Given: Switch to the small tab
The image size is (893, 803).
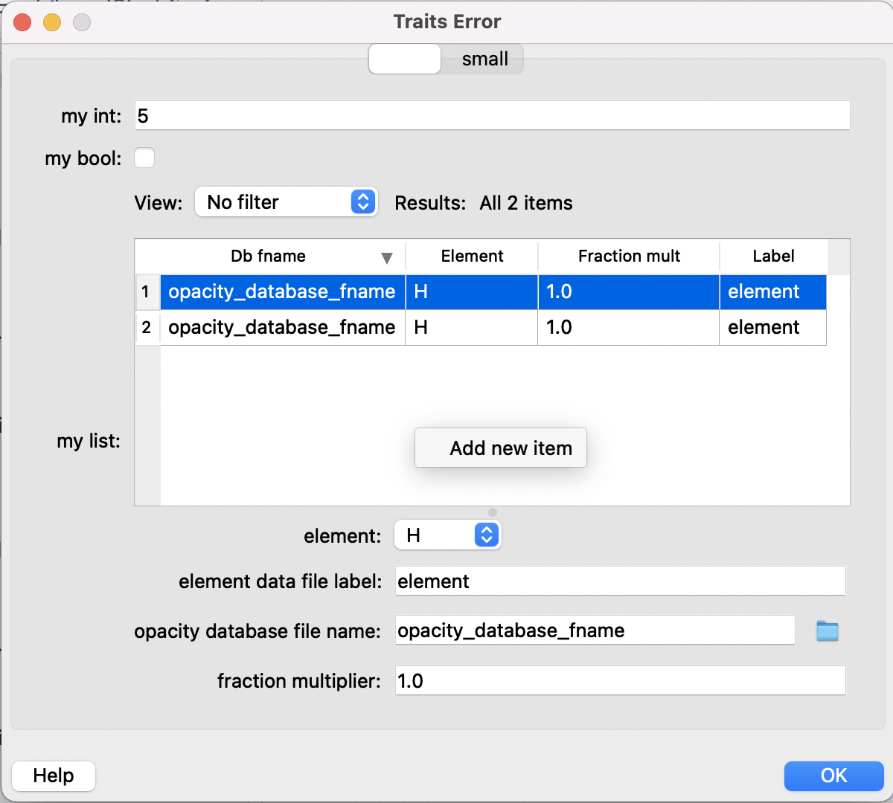Looking at the screenshot, I should (x=483, y=59).
